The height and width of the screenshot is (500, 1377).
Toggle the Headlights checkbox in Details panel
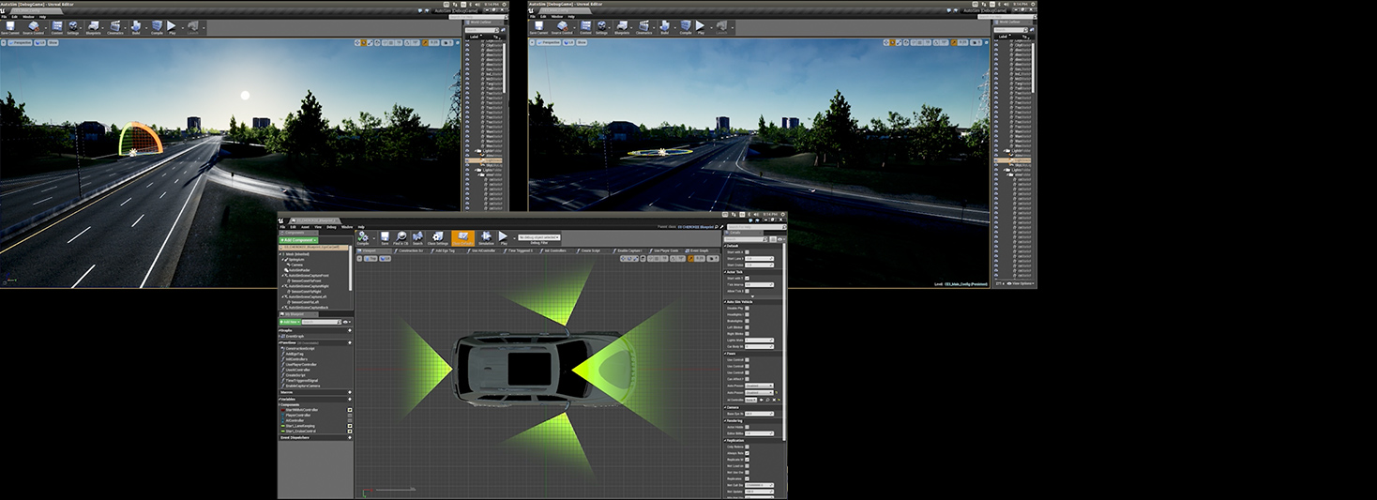coord(747,314)
